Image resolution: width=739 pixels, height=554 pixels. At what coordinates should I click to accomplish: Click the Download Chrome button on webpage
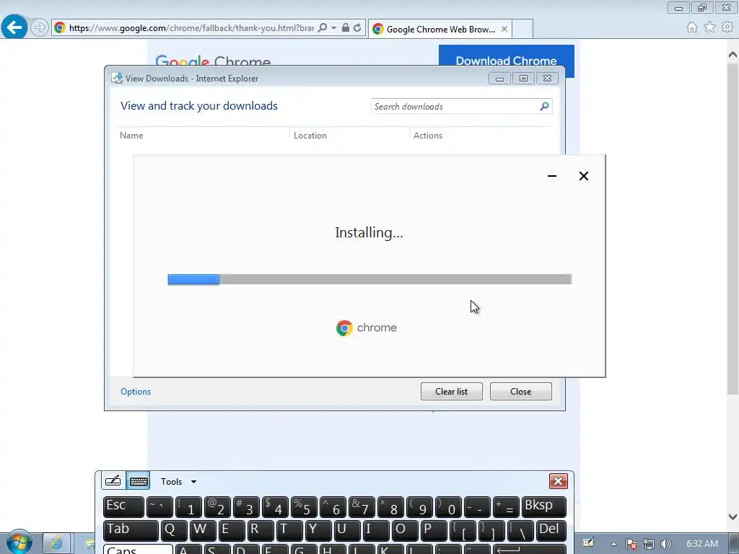(506, 61)
